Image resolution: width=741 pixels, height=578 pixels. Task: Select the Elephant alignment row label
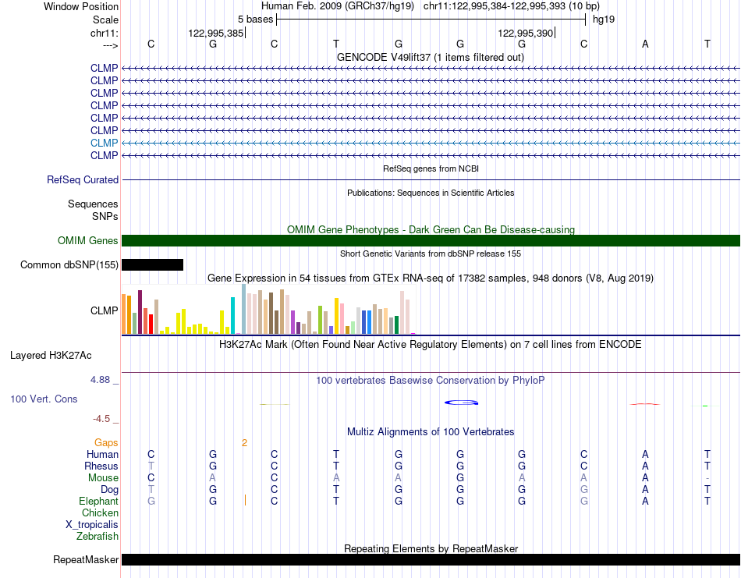click(x=98, y=501)
